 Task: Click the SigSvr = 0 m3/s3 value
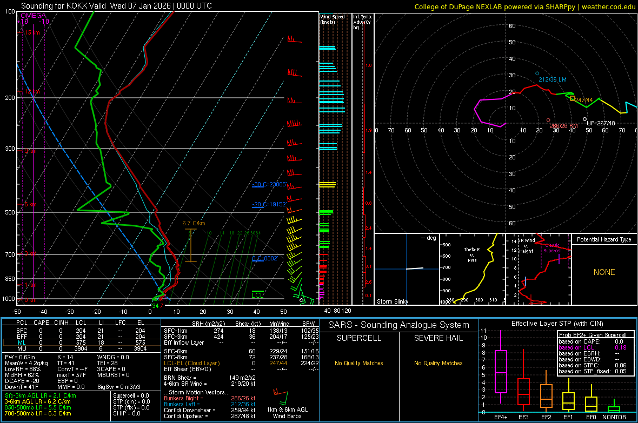click(x=119, y=387)
